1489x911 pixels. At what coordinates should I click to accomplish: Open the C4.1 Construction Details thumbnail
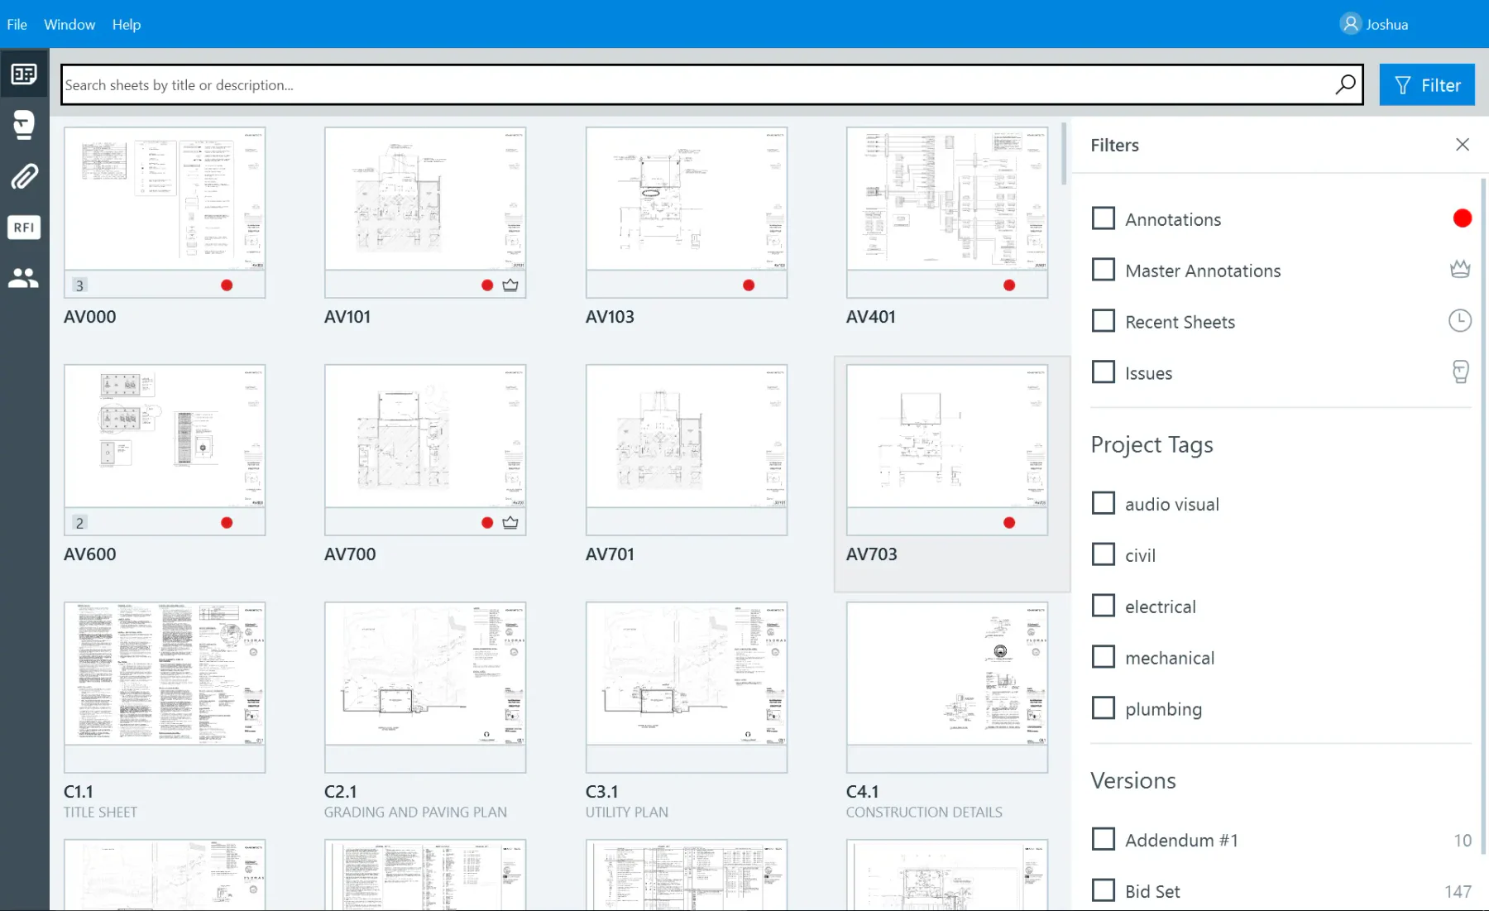click(x=947, y=674)
